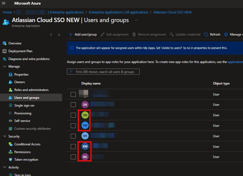The height and width of the screenshot is (176, 243).
Task: Go to Home breadcrumb link
Action: [7, 12]
